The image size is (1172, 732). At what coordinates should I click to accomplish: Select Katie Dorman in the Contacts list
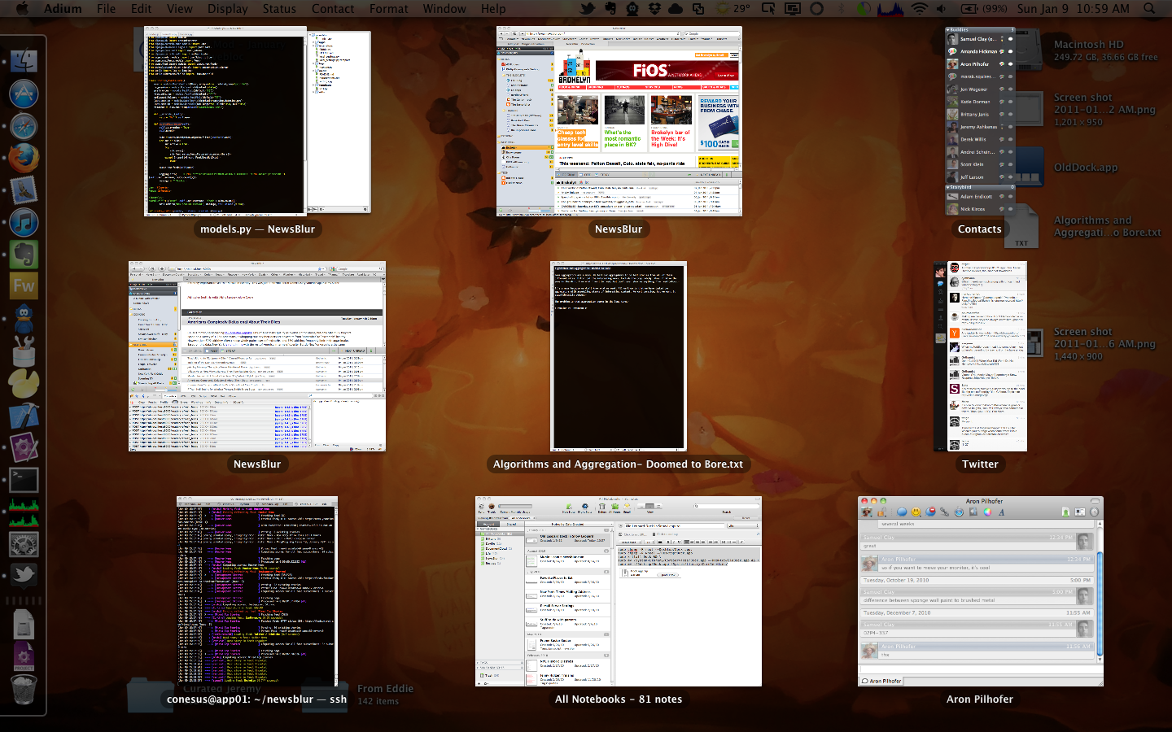tap(980, 102)
